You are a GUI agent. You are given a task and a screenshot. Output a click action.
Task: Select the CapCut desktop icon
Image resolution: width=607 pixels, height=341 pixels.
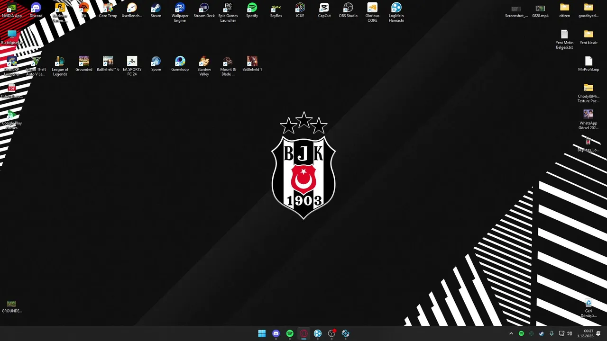[x=324, y=10]
